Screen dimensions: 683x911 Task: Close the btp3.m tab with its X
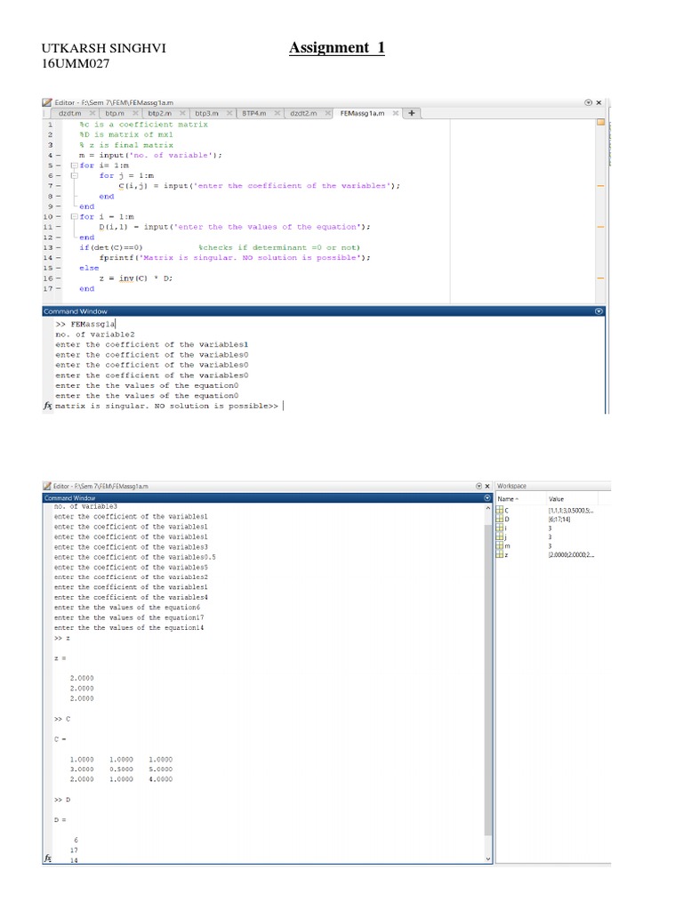(x=229, y=113)
